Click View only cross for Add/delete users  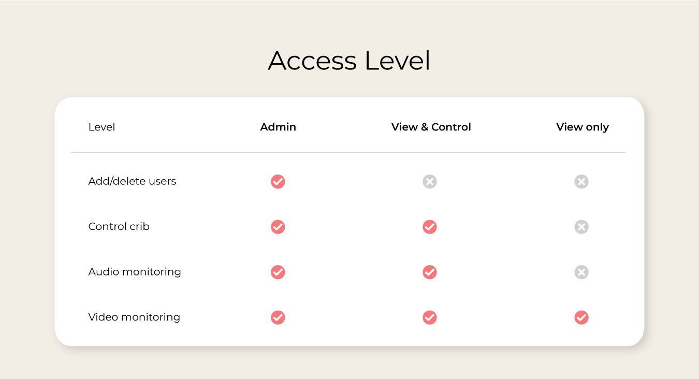[x=581, y=182]
